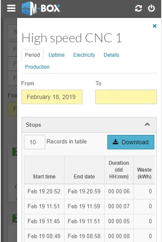Refresh data with the sync icon

click(138, 9)
